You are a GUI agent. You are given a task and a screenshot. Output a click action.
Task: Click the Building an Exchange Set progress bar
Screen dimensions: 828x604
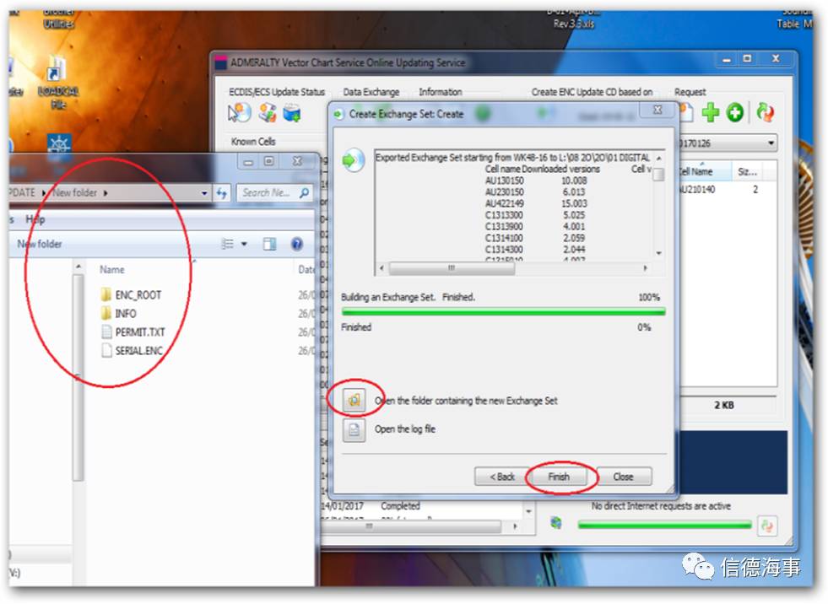503,312
